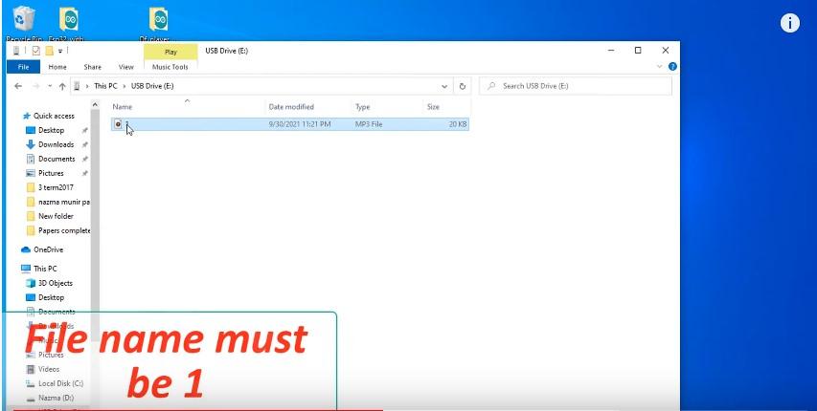
Task: Open Pictures under Quick access
Action: (51, 173)
